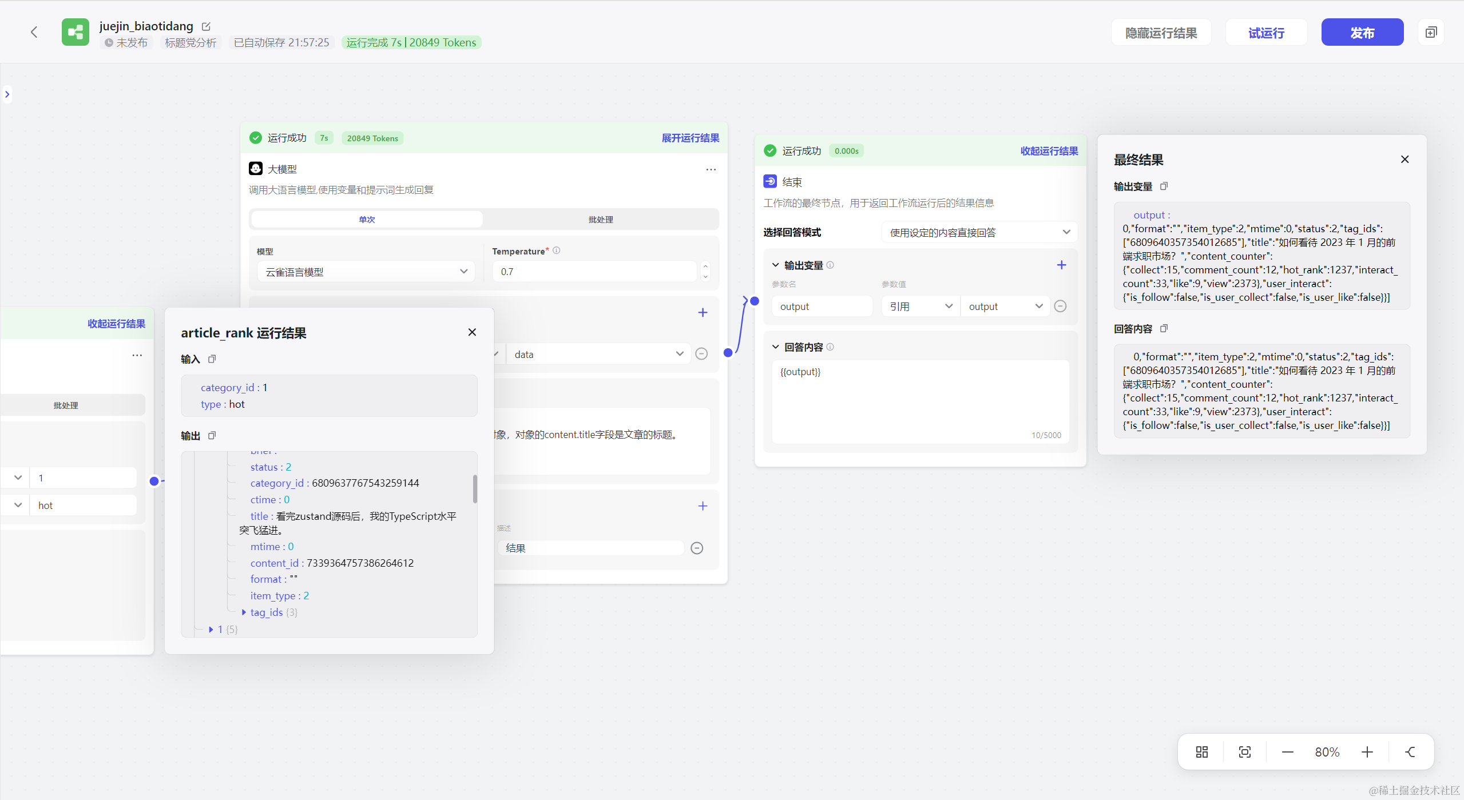
Task: Zoom in canvas with plus icon
Action: 1367,752
